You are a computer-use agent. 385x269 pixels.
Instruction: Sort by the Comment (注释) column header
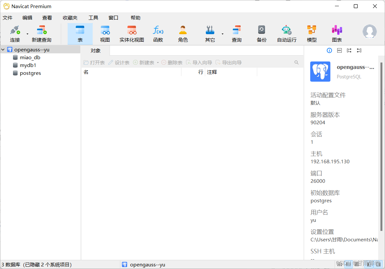click(231, 72)
